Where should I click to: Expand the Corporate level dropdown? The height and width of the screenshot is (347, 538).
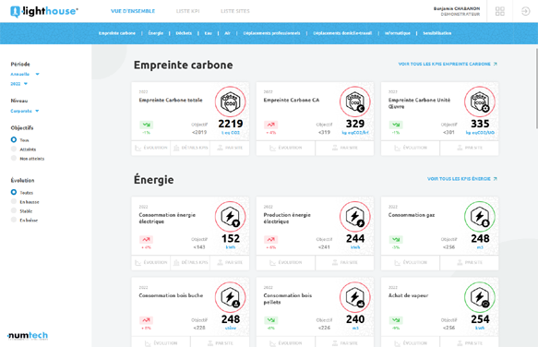click(x=25, y=111)
